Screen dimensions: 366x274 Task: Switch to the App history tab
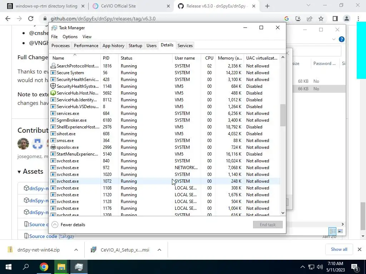click(113, 46)
